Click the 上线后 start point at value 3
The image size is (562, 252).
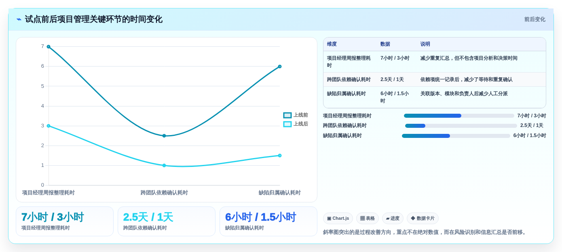(49, 126)
